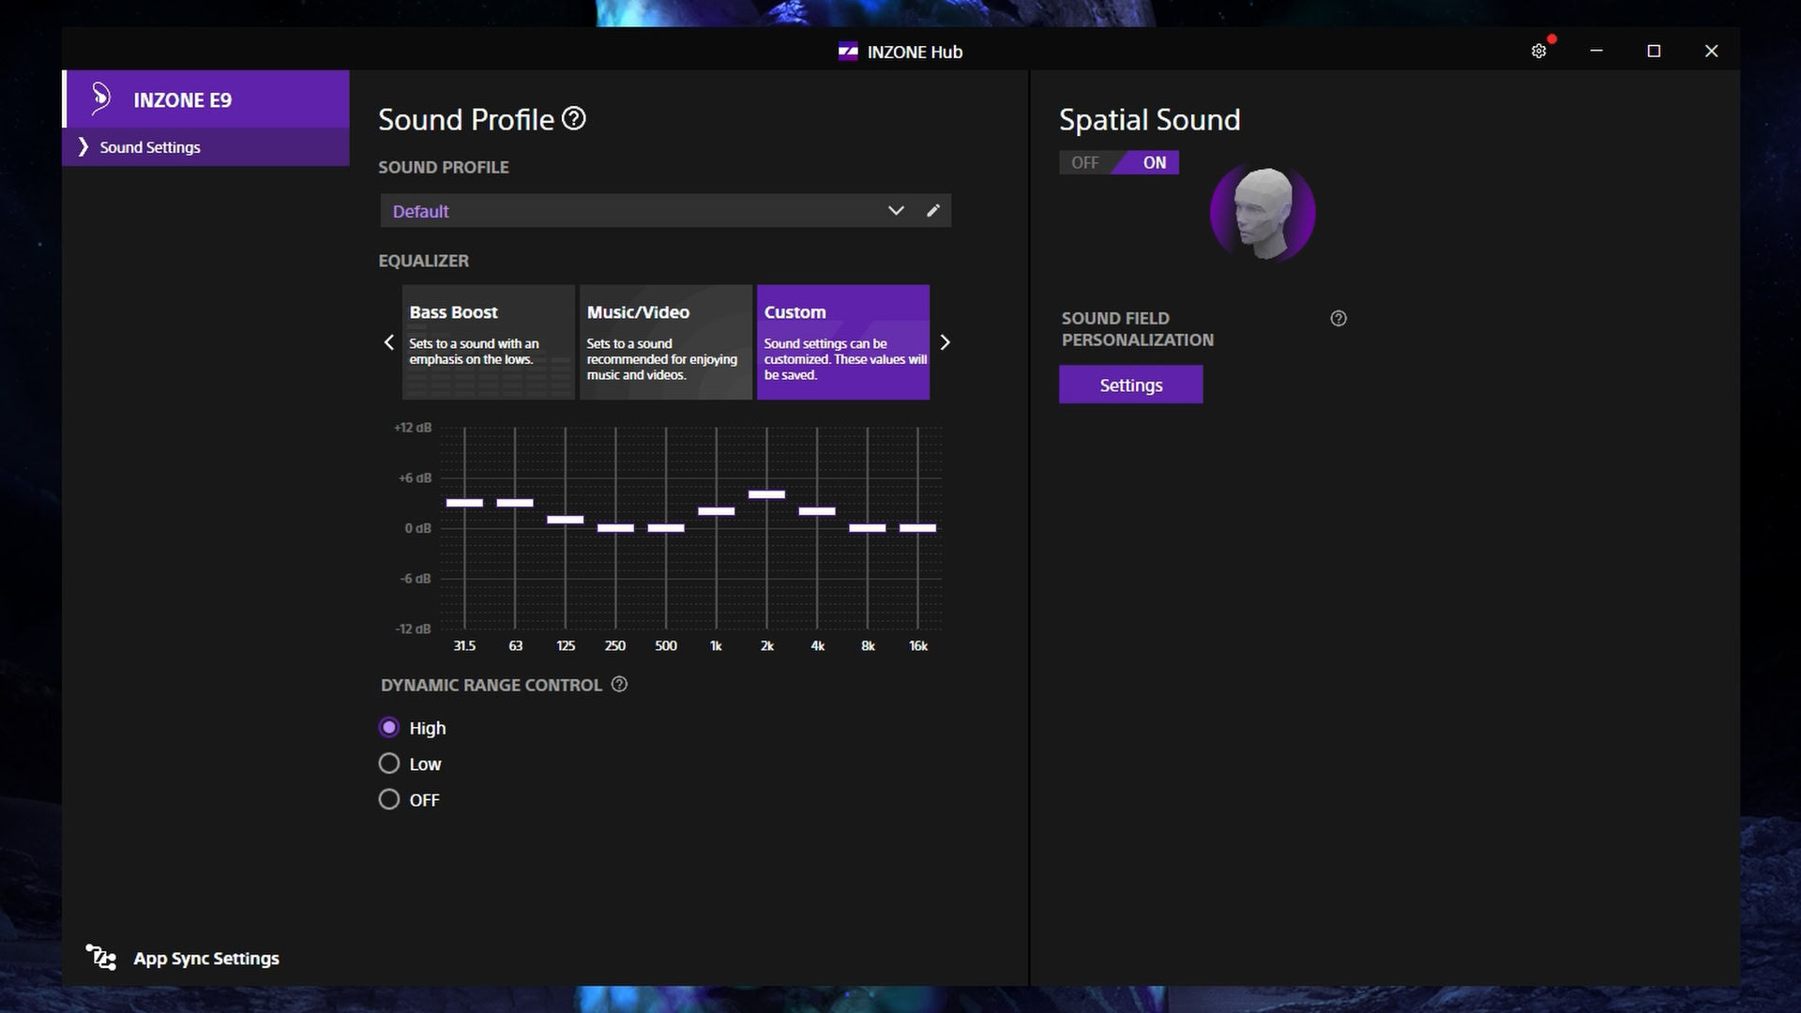
Task: Choose the Bass Boost equalizer preset
Action: click(489, 342)
